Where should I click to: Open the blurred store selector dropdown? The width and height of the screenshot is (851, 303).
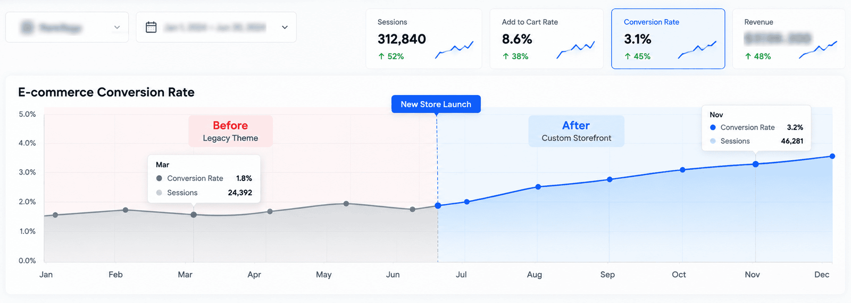(67, 27)
